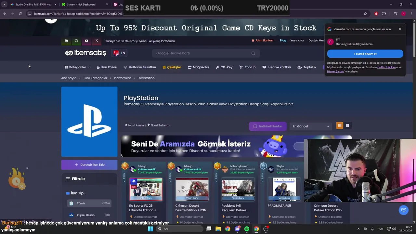Go to Tüm Kategoriler breadcrumb
Screen dimensions: 416x234
tap(95, 78)
